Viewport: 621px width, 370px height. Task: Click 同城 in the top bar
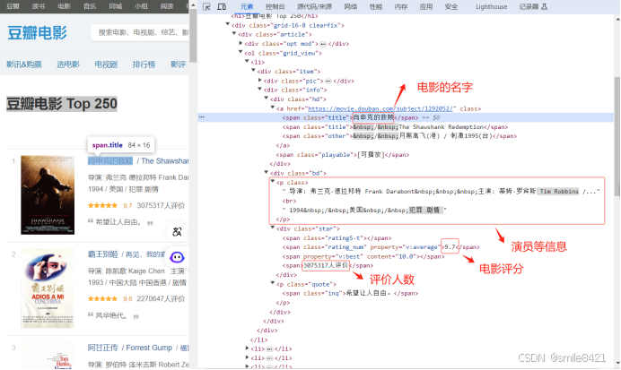116,6
